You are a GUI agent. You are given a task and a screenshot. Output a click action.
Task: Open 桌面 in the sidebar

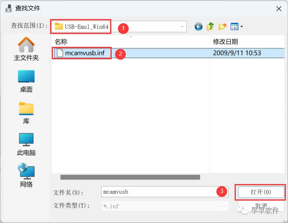point(26,81)
